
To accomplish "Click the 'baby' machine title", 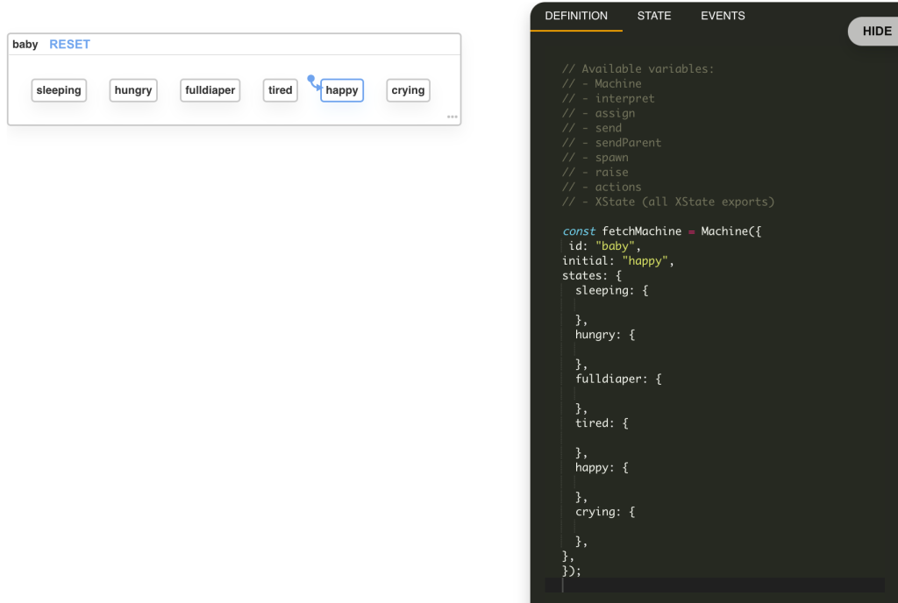I will [x=25, y=44].
